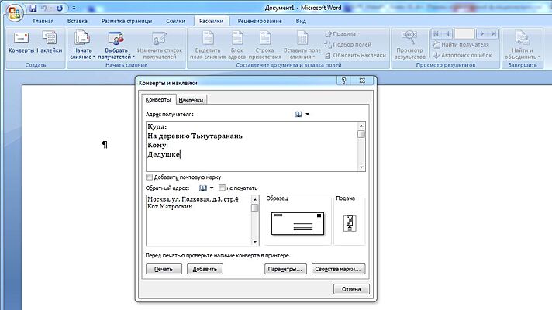Click the Строка приветствия (Greeting Line) icon

(x=264, y=42)
